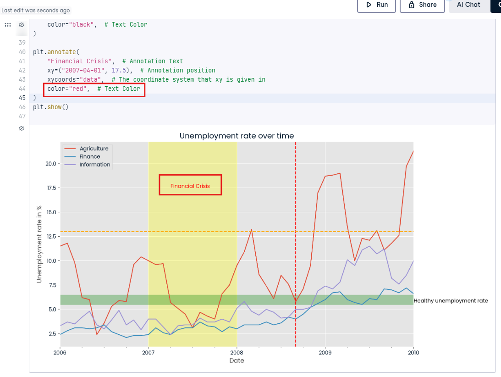Viewport: 501px width, 377px height.
Task: Click the 'Healthy unemployment rate' label
Action: point(451,300)
